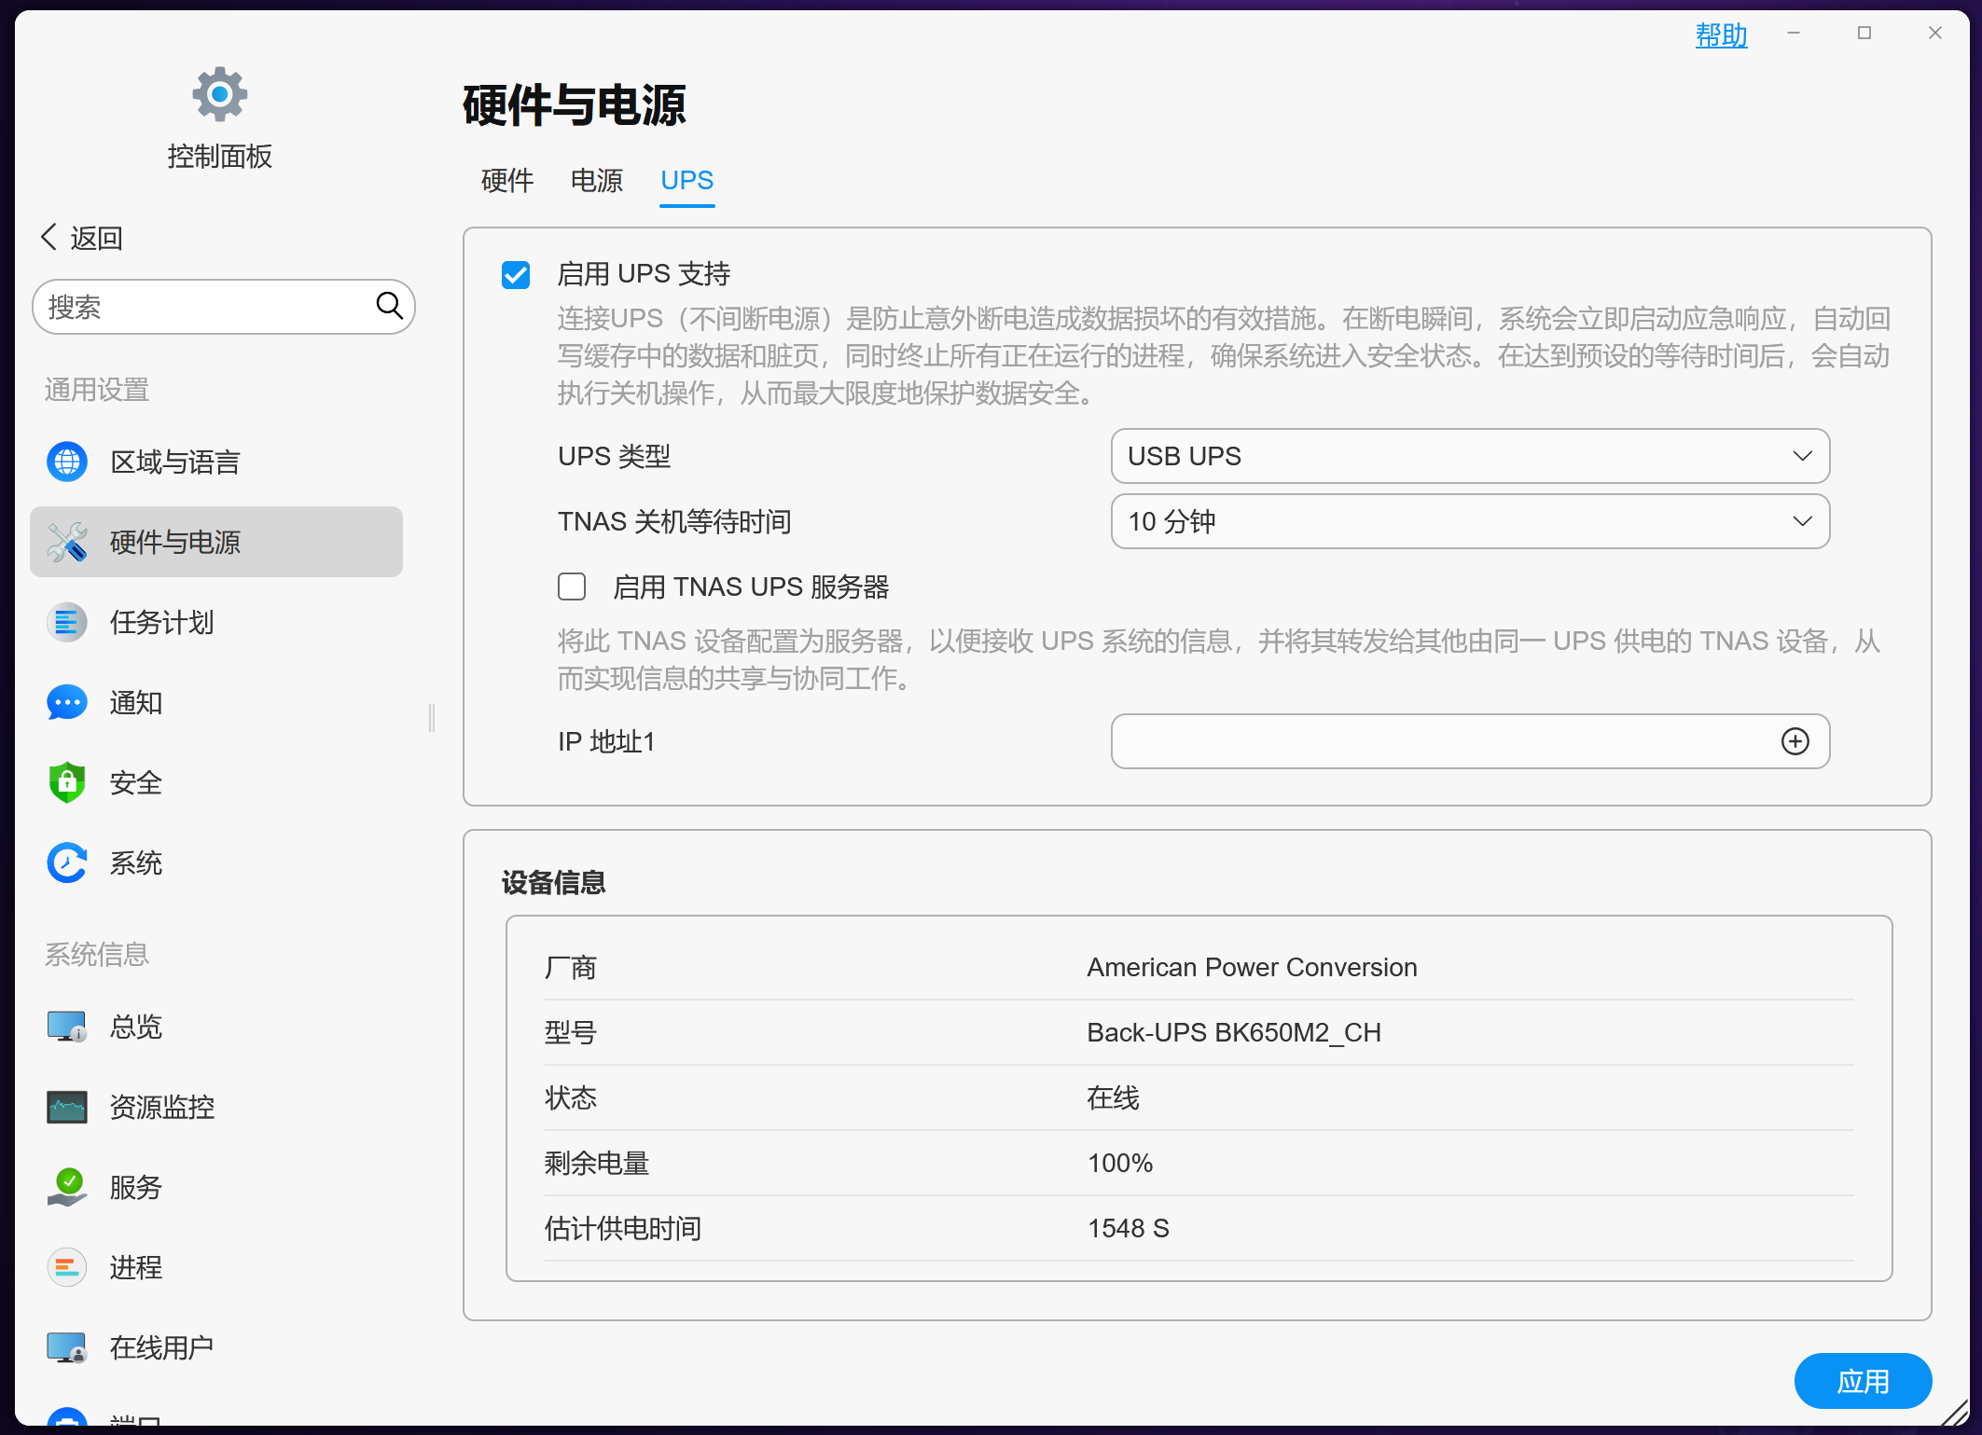Open the shutdown wait time dropdown showing 10 分钟
Image resolution: width=1982 pixels, height=1435 pixels.
click(1469, 521)
